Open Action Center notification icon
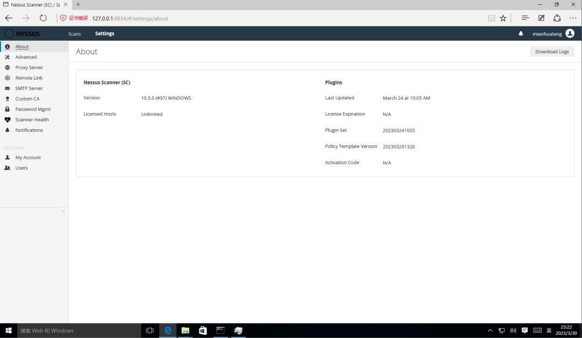This screenshot has height=338, width=582. 525,330
